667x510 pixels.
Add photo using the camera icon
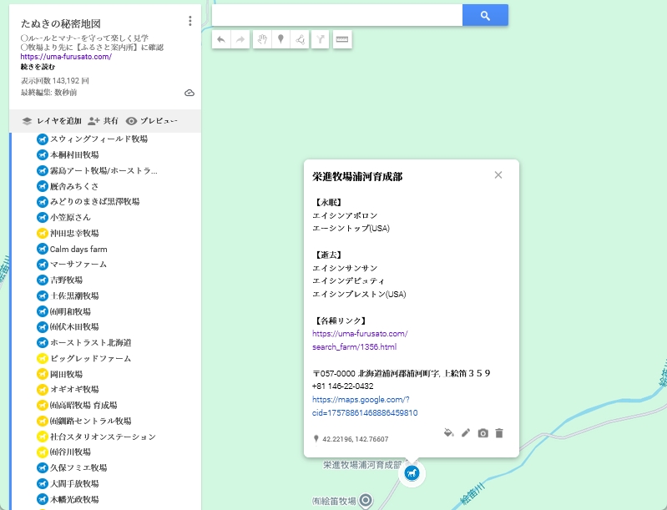coord(483,433)
